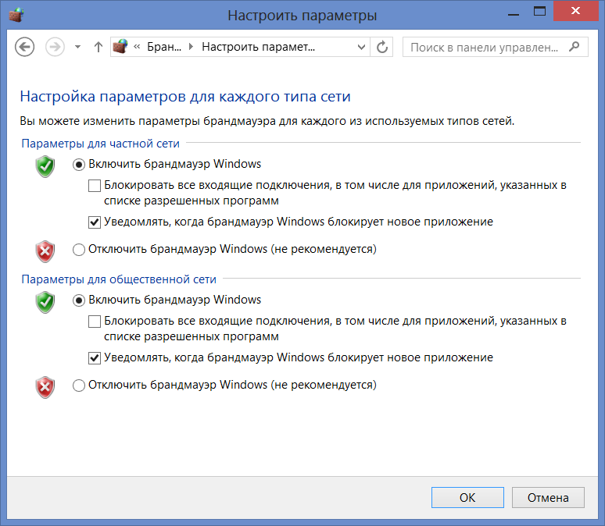Go back using the Back arrow button
This screenshot has height=526, width=605.
pyautogui.click(x=25, y=47)
